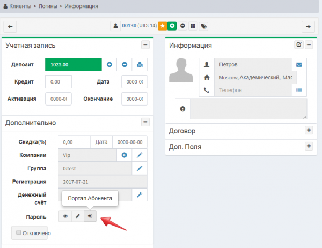Open the tags icon in the top toolbar
The height and width of the screenshot is (248, 322).
click(203, 26)
